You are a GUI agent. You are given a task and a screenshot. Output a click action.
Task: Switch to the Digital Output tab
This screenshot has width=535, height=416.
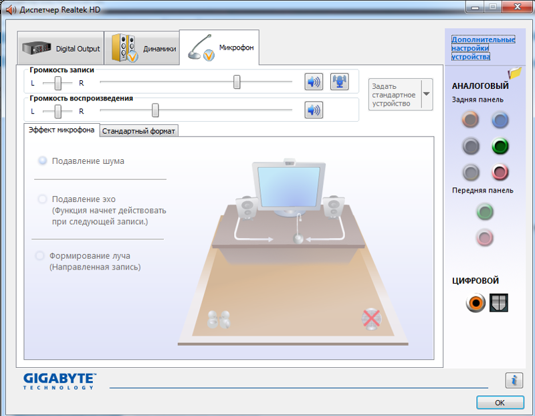click(x=60, y=48)
